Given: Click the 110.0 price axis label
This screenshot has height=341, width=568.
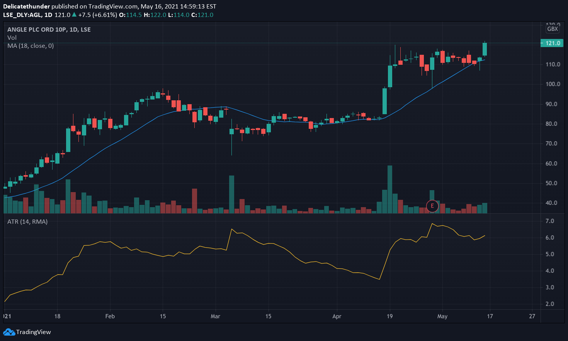Looking at the screenshot, I should tap(553, 64).
